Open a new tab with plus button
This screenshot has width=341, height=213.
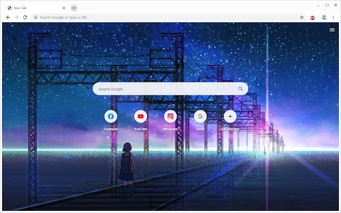tap(74, 8)
